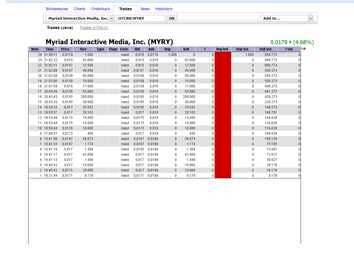The image size is (354, 272).
Task: Select Sell Vol. value '558.273' in trade 20
Action: [271, 76]
